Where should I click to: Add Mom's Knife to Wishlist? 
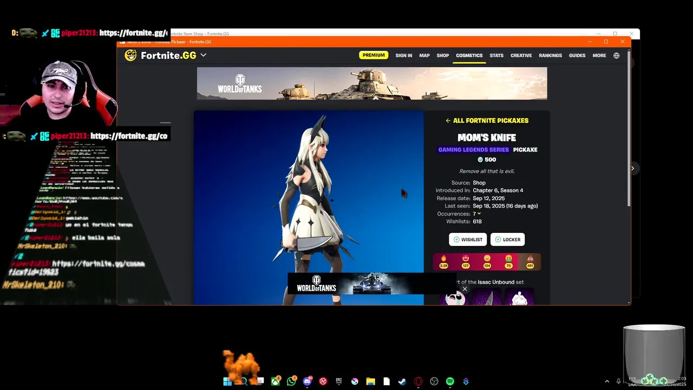tap(468, 239)
